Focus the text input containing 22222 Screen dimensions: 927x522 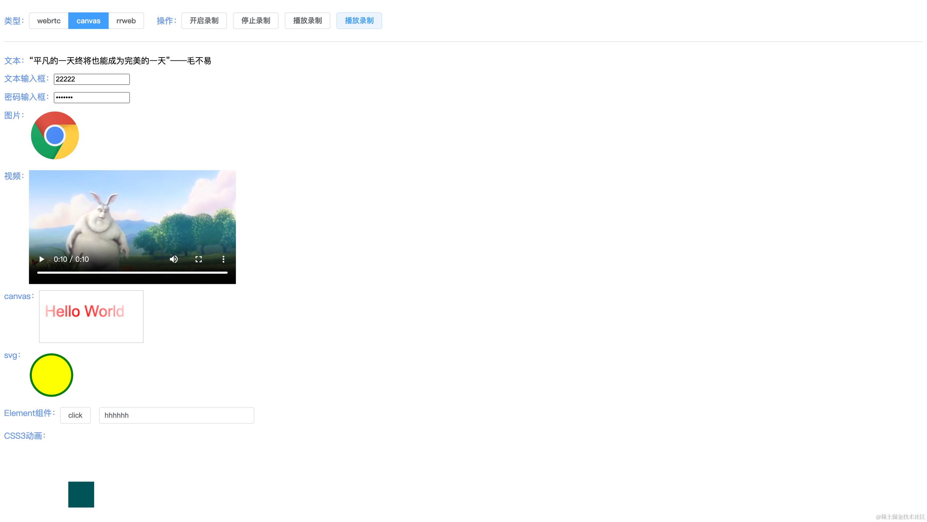tap(91, 79)
